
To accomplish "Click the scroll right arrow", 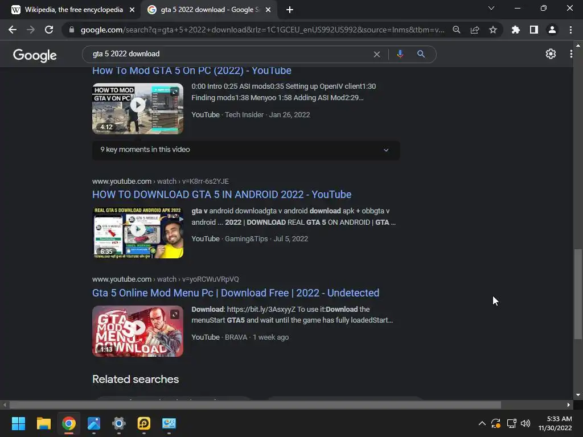I will tap(569, 405).
